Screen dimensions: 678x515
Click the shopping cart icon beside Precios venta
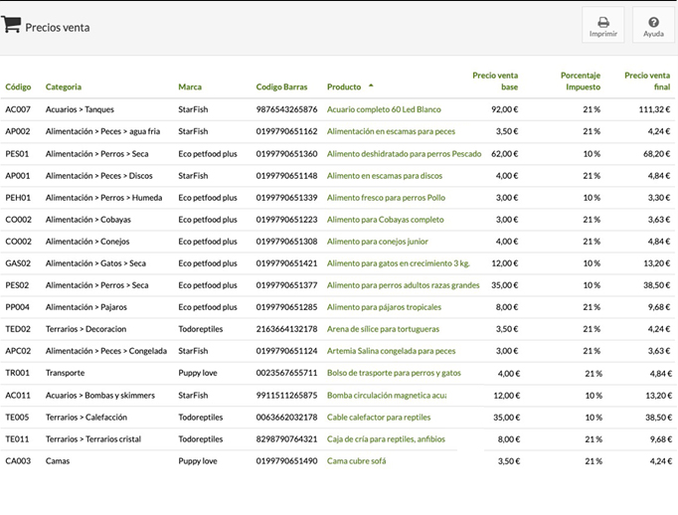12,26
